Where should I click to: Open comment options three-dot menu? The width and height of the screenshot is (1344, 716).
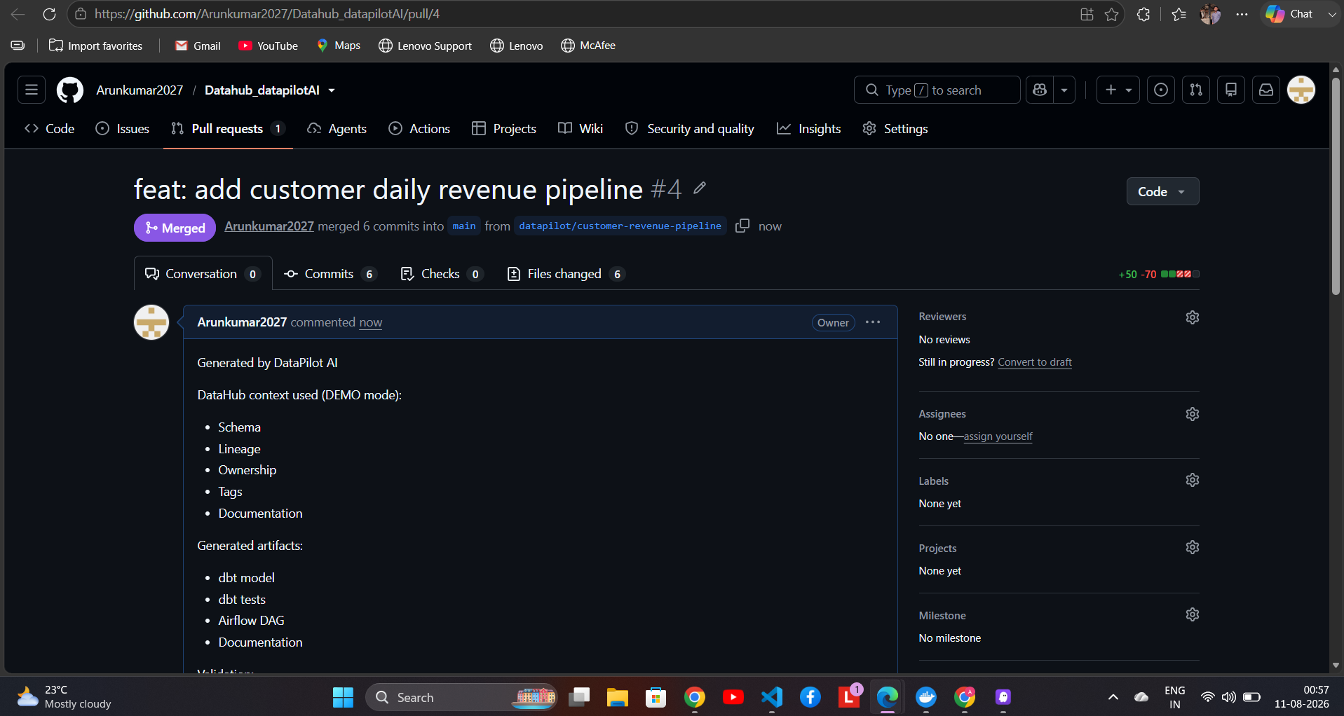click(873, 322)
